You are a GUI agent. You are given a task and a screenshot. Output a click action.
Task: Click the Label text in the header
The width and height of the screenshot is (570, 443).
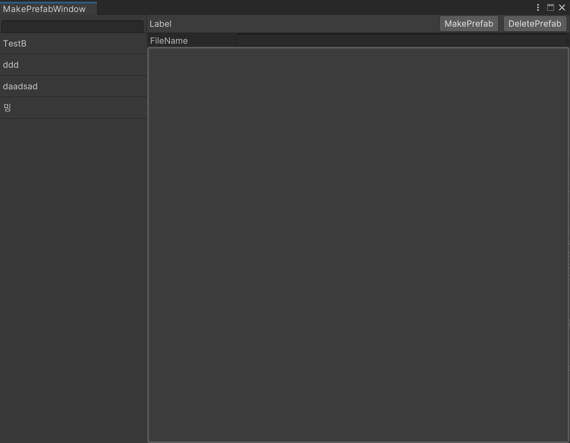(x=160, y=24)
